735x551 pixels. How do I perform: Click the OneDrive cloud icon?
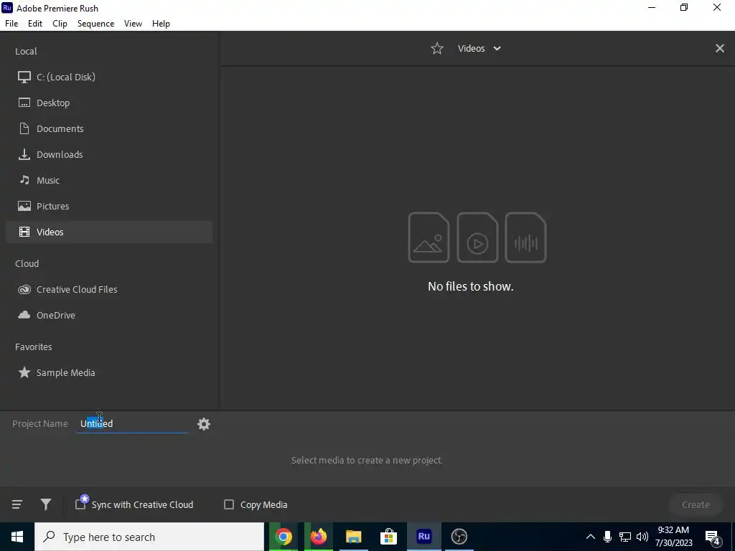click(x=24, y=315)
